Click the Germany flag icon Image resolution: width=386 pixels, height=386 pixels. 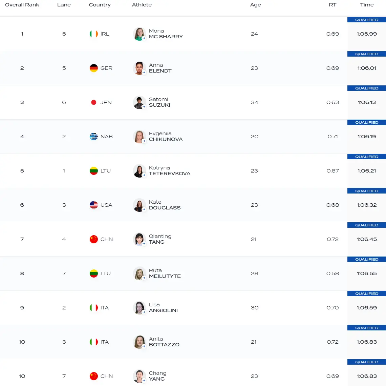click(x=94, y=68)
